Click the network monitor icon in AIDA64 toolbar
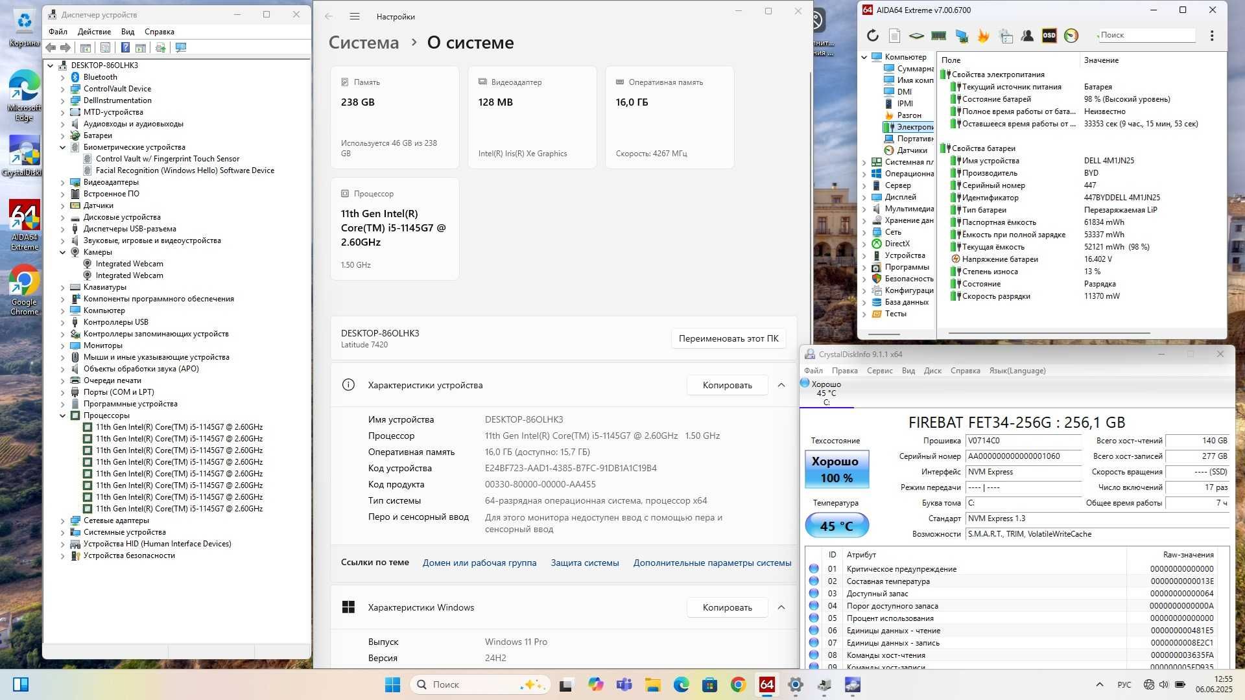 pos(962,36)
